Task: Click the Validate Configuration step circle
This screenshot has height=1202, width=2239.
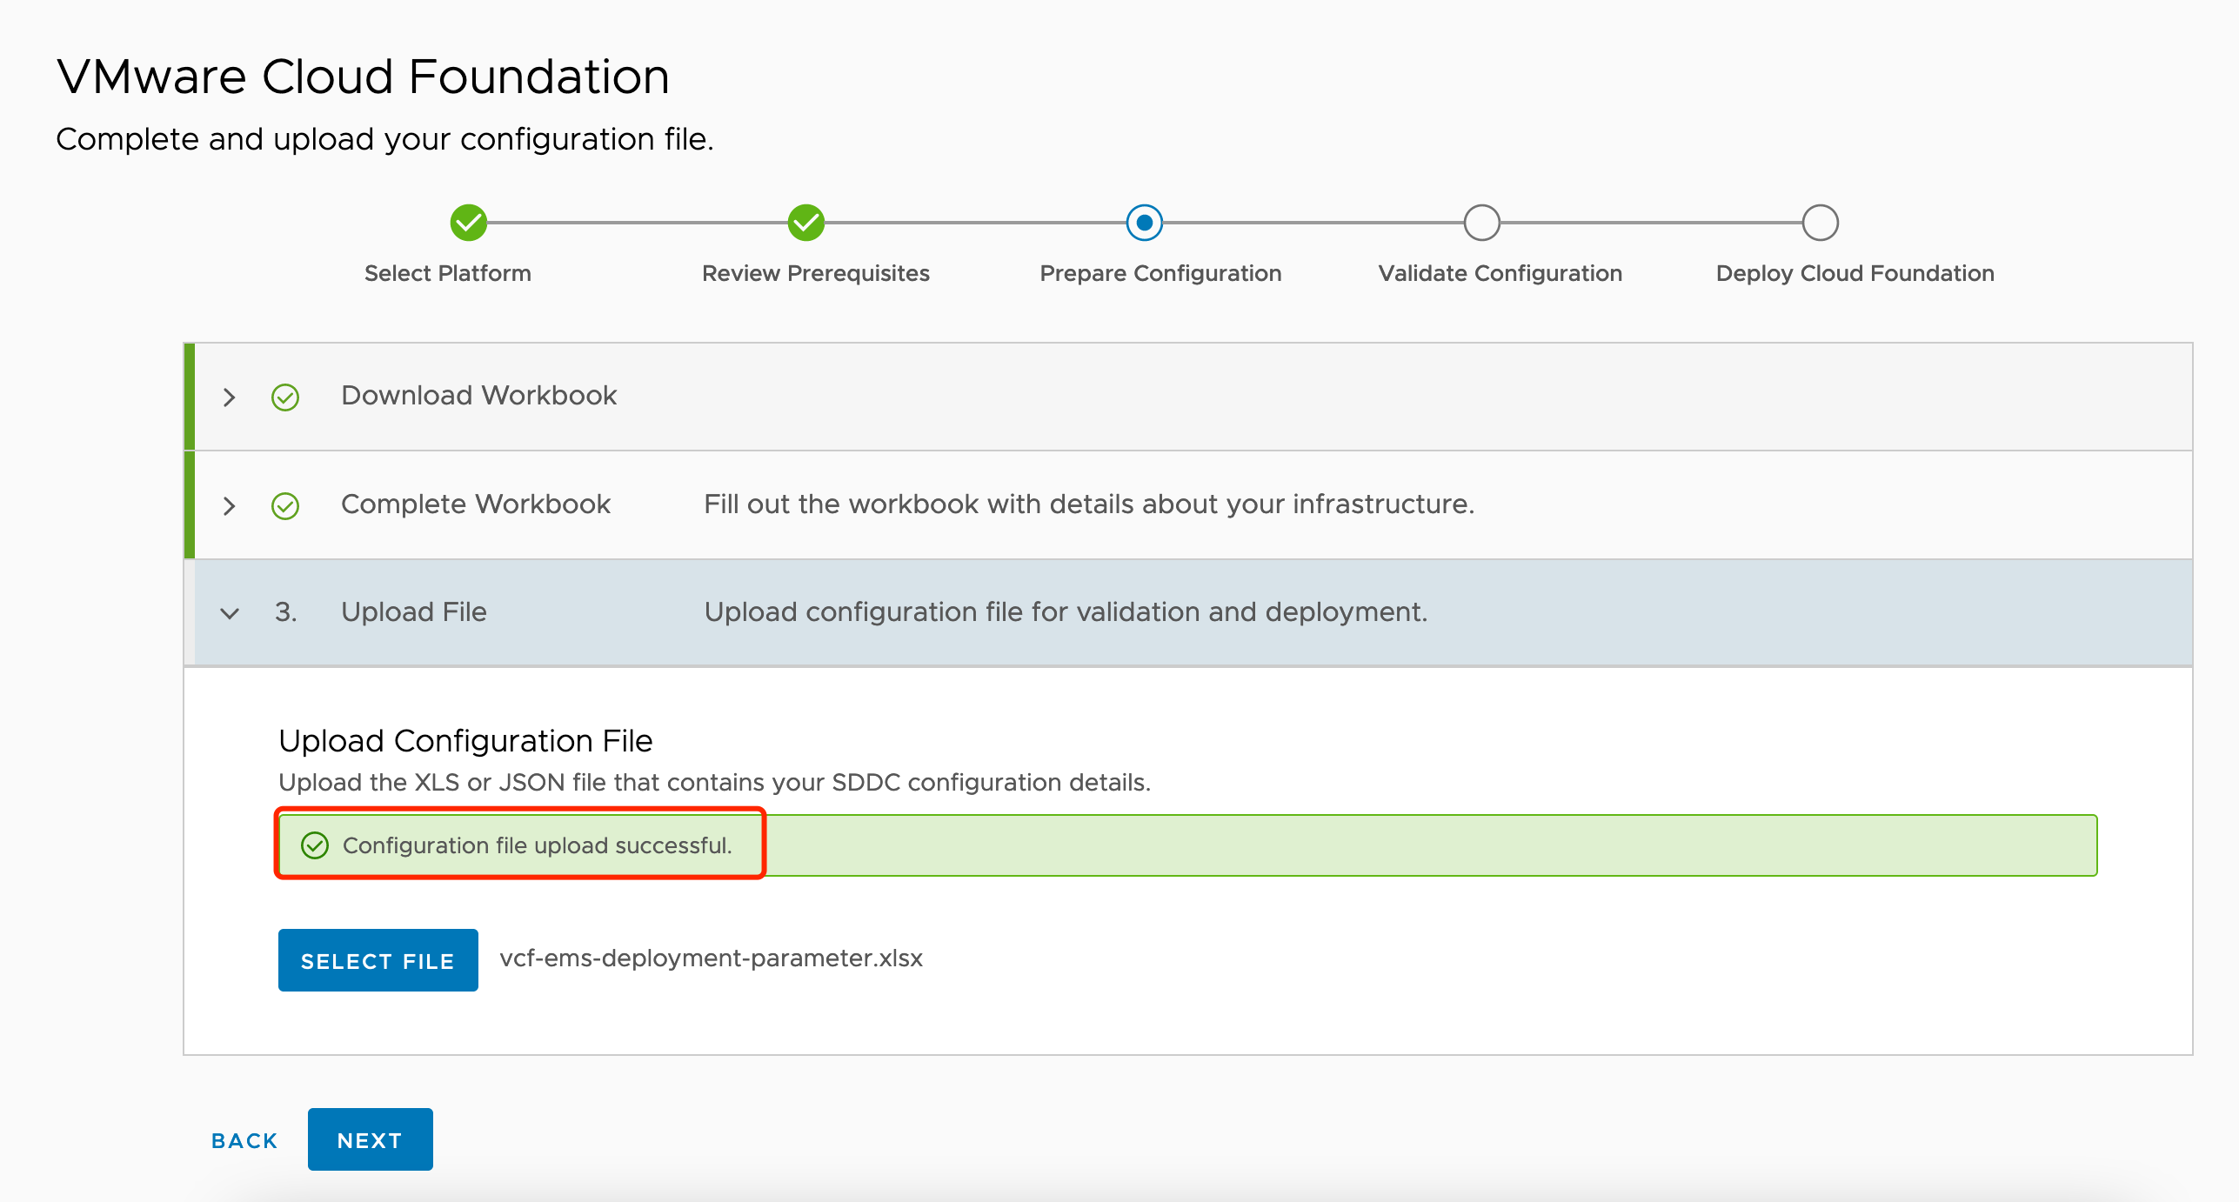Action: coord(1482,223)
